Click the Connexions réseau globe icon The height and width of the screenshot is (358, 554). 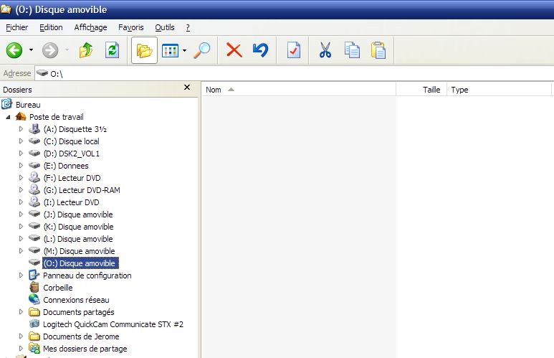[x=34, y=299]
